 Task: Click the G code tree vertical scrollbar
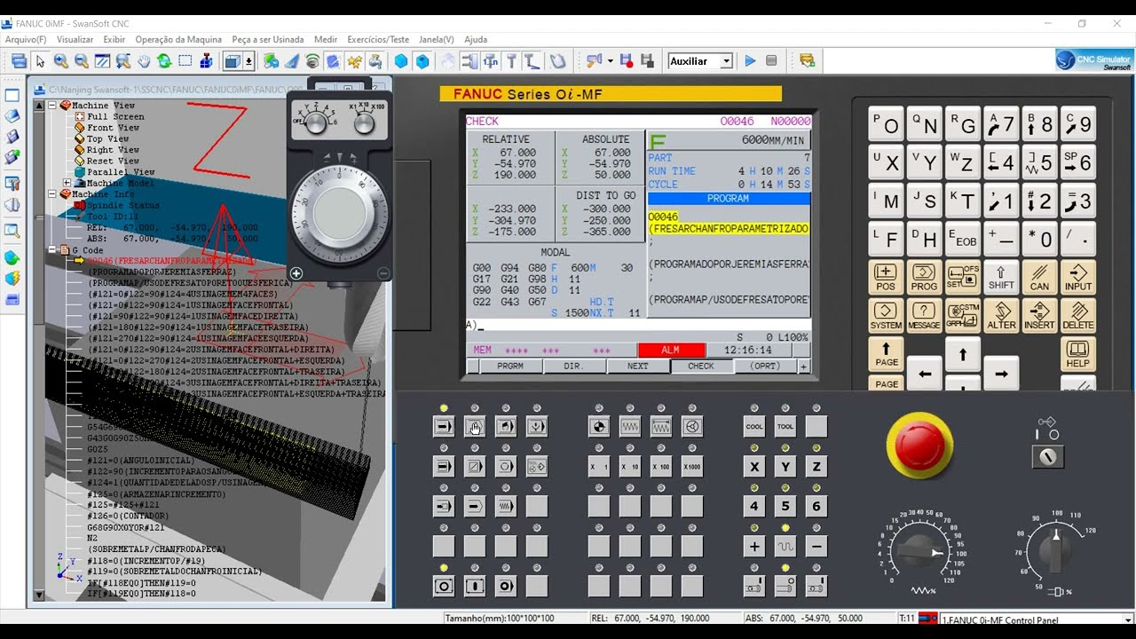39,351
